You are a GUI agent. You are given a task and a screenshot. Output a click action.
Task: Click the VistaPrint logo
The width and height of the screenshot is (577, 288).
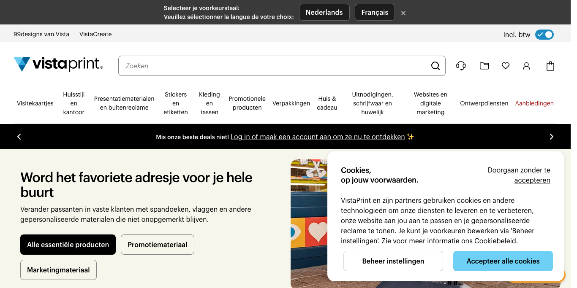click(x=58, y=64)
